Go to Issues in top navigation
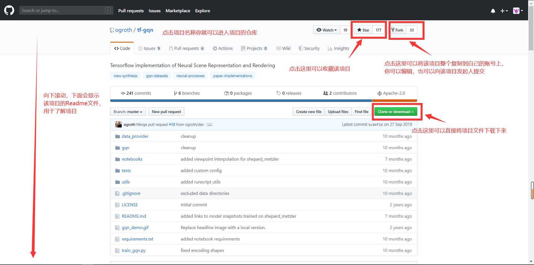This screenshot has width=534, height=265. pos(155,11)
